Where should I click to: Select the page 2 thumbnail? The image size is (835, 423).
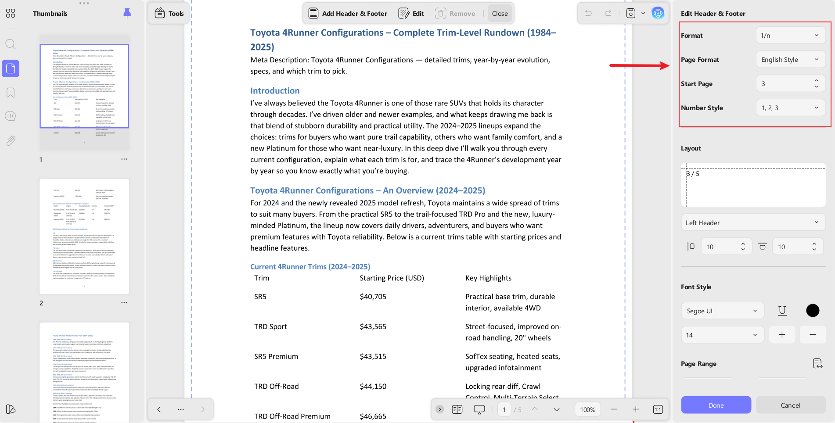tap(84, 236)
